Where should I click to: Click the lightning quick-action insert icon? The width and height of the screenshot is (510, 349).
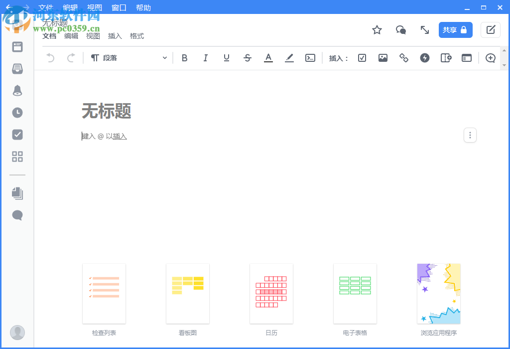[x=424, y=58]
